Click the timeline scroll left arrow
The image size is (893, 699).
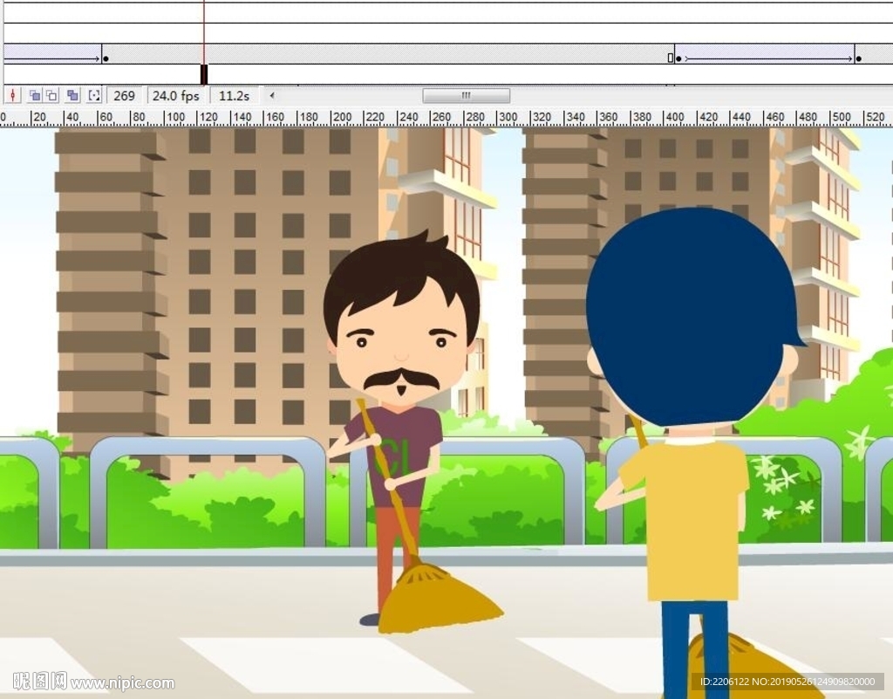click(272, 96)
